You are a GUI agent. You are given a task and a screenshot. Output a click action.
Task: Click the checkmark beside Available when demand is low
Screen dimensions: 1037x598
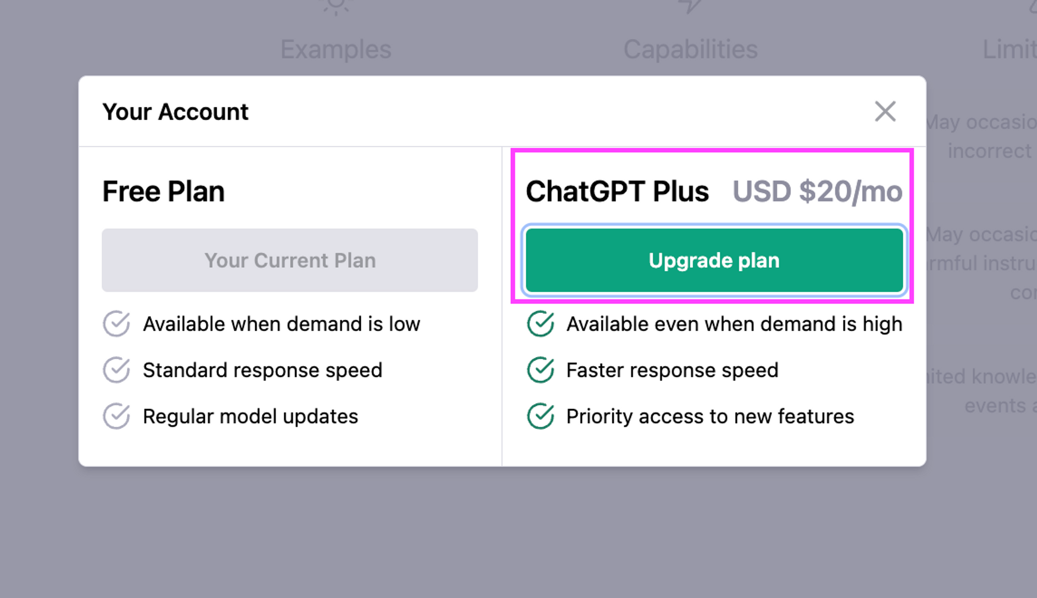tap(117, 324)
